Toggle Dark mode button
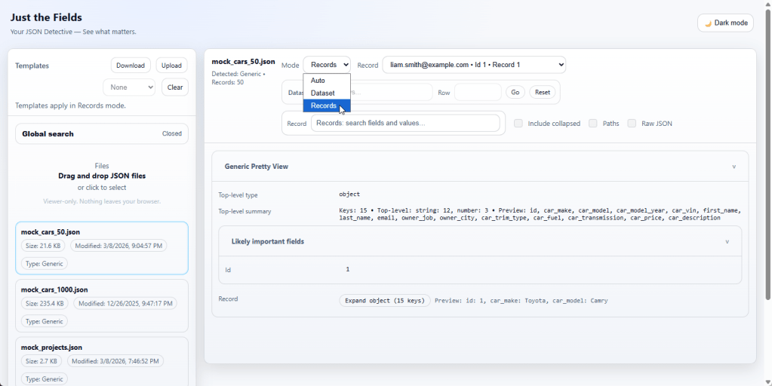 (725, 23)
